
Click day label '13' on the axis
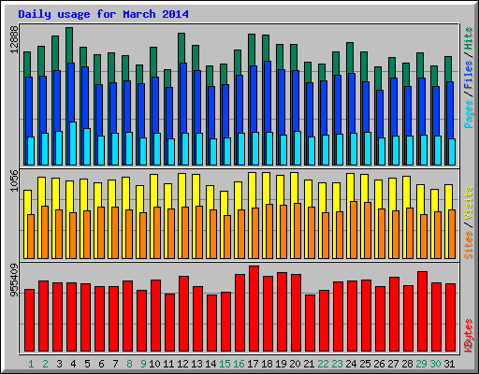(196, 364)
